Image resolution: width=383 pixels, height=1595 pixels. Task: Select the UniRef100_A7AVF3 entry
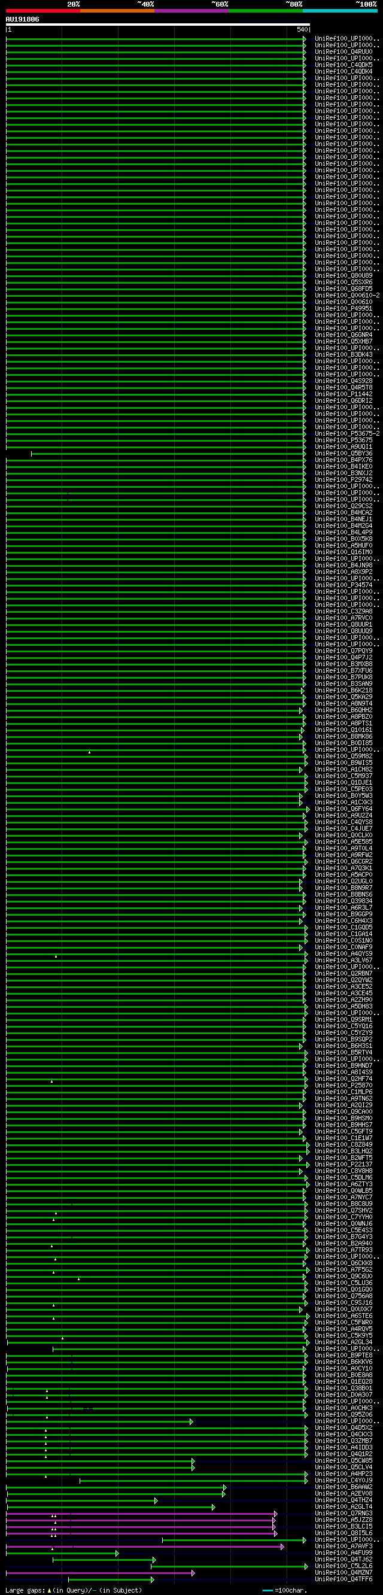coord(344,1546)
